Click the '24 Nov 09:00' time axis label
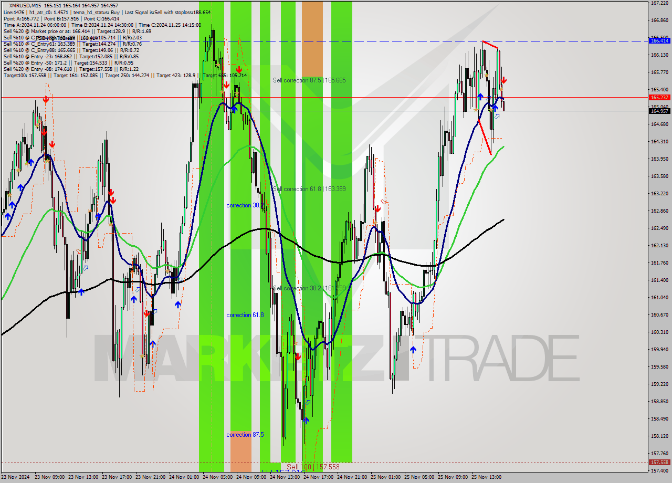 [253, 477]
